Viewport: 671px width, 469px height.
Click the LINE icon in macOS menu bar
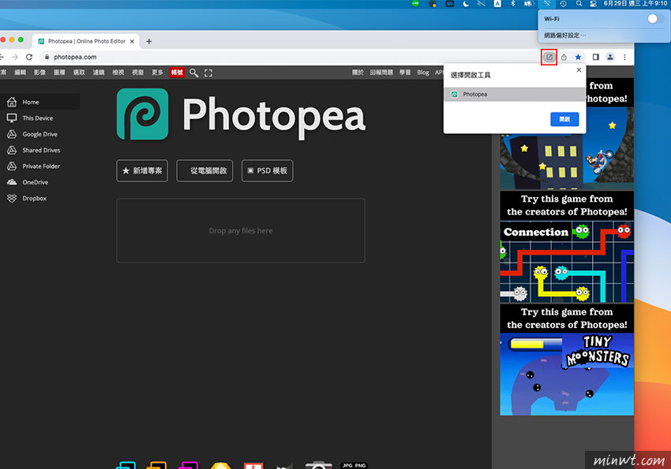(415, 4)
